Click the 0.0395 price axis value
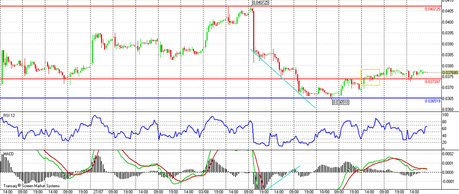The height and width of the screenshot is (194, 459). pyautogui.click(x=448, y=33)
